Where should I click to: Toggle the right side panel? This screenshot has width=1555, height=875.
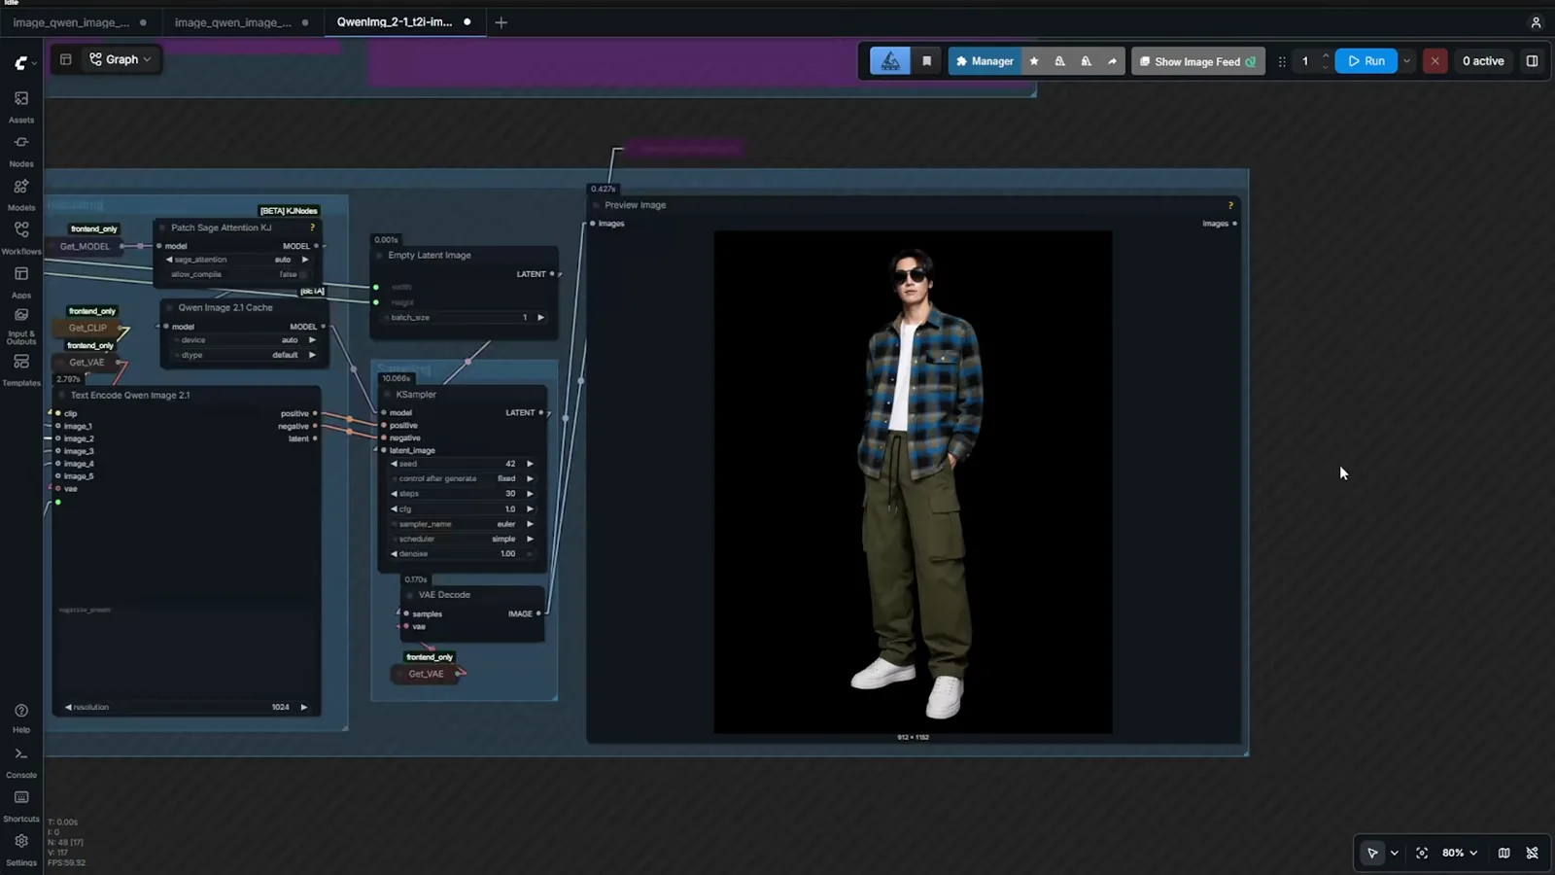click(x=1532, y=61)
